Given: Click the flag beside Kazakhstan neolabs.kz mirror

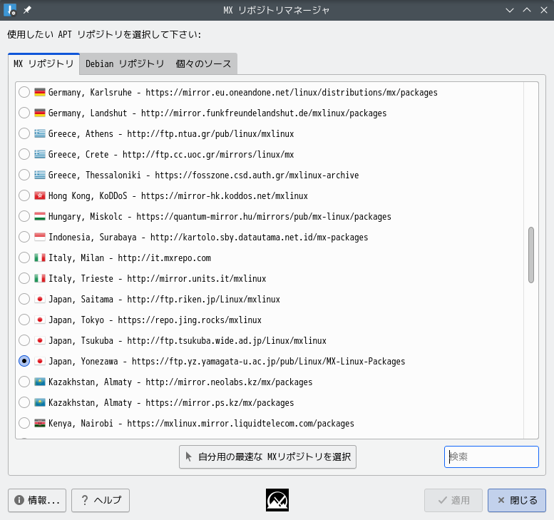Looking at the screenshot, I should pos(40,382).
